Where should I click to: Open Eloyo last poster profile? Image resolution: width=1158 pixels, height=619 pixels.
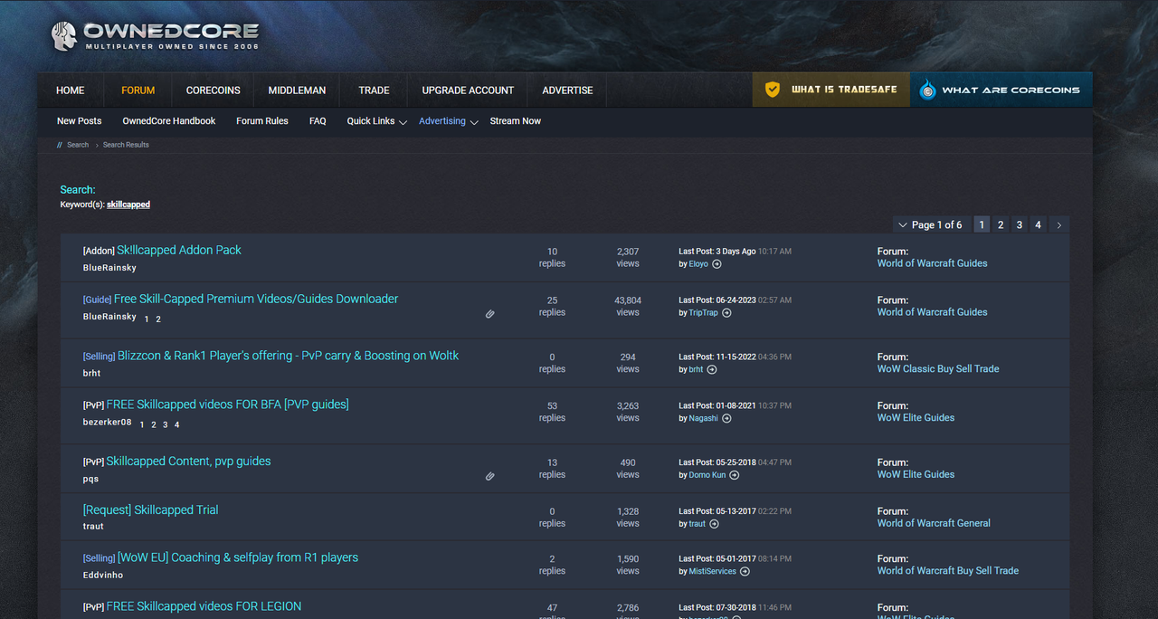[698, 264]
